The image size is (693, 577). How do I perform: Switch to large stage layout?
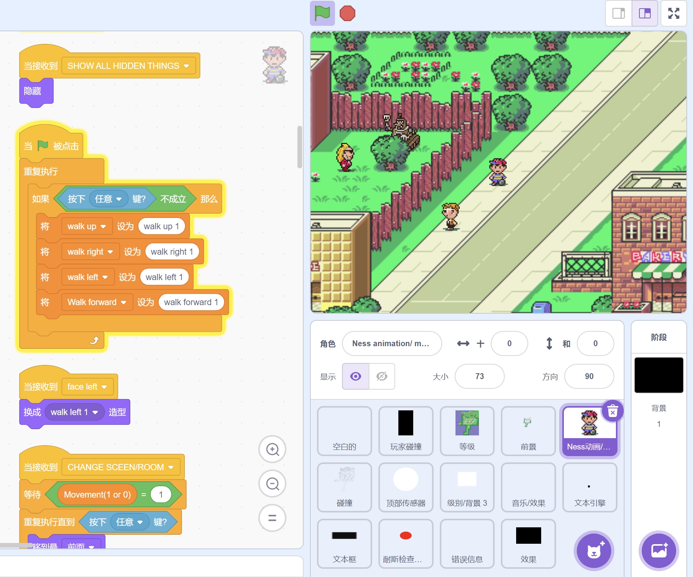click(644, 13)
